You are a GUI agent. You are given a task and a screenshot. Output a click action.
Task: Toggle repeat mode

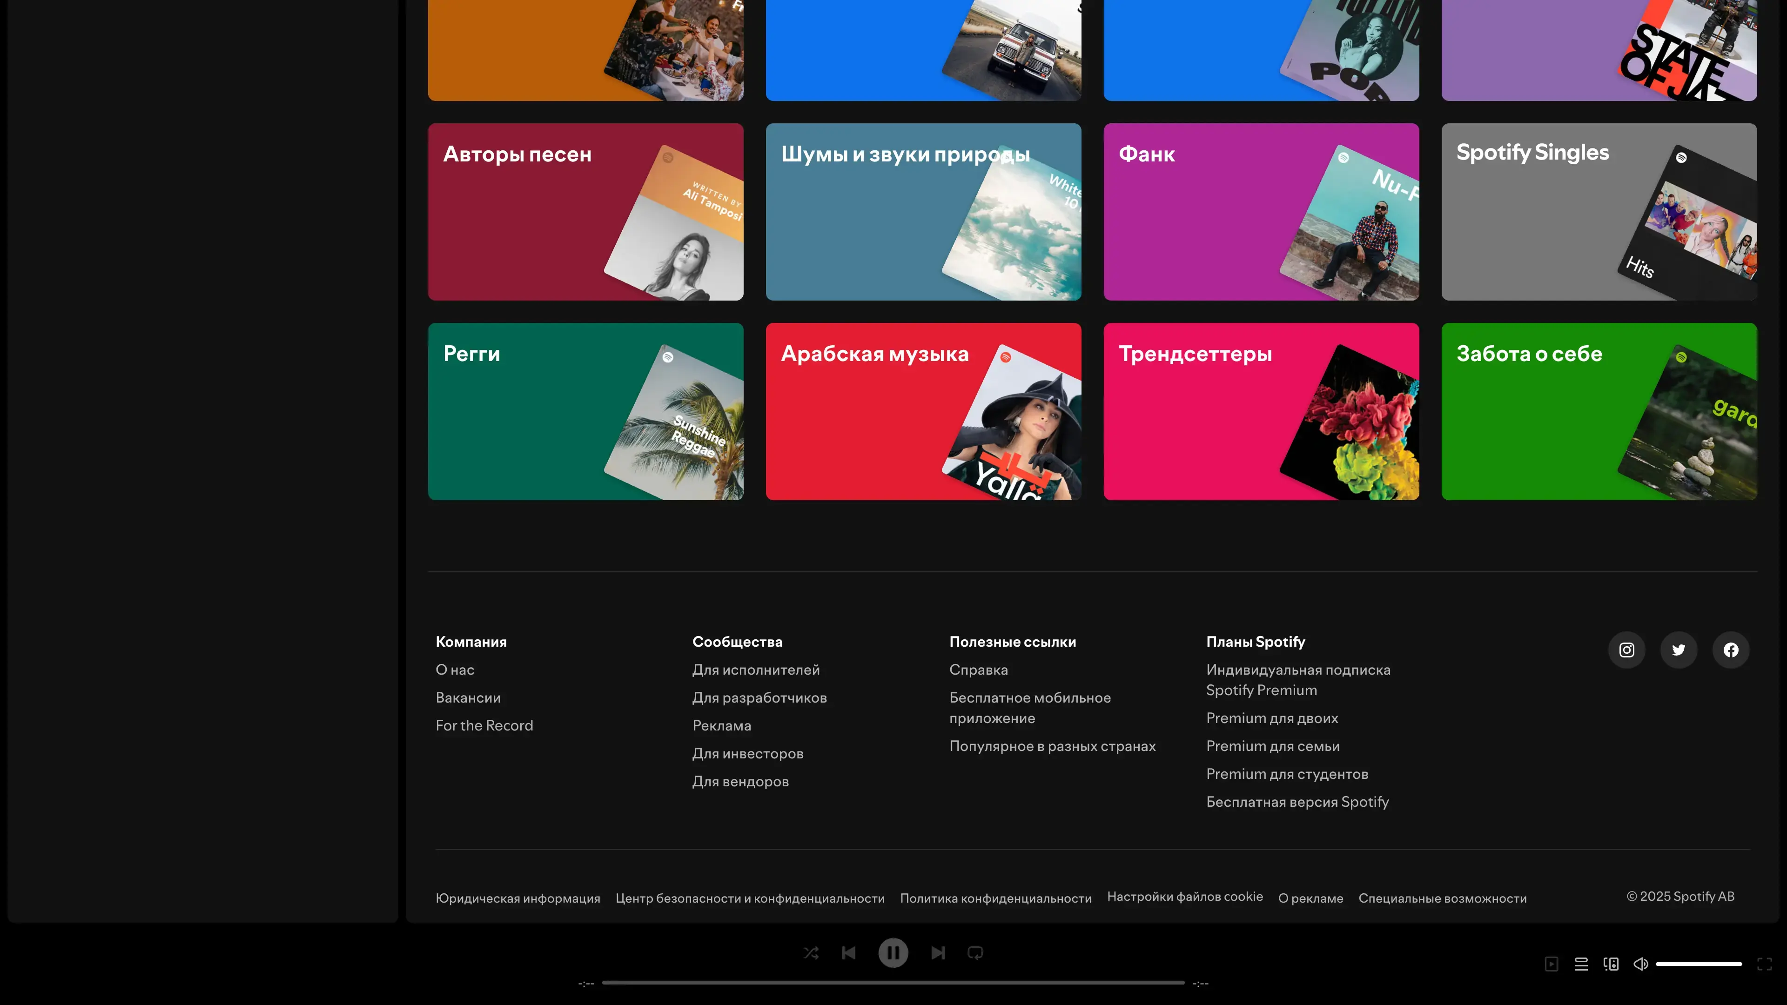pos(975,953)
